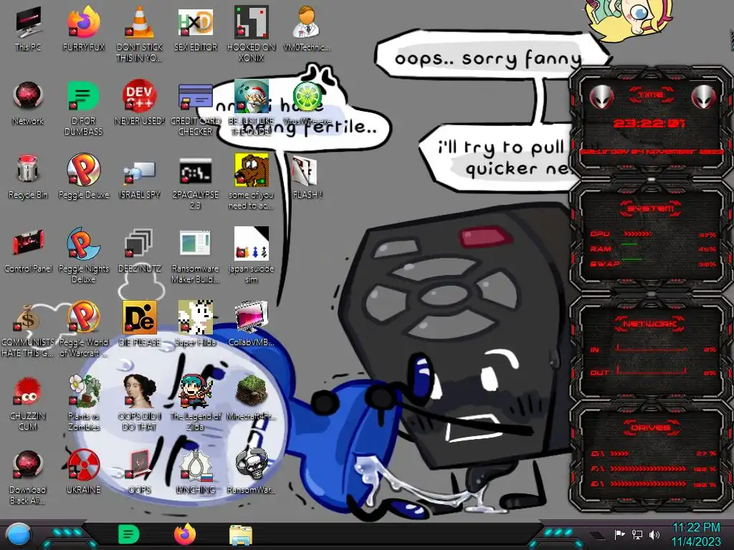Open the HxD hex editor shortcut
The image size is (734, 550).
[x=196, y=29]
